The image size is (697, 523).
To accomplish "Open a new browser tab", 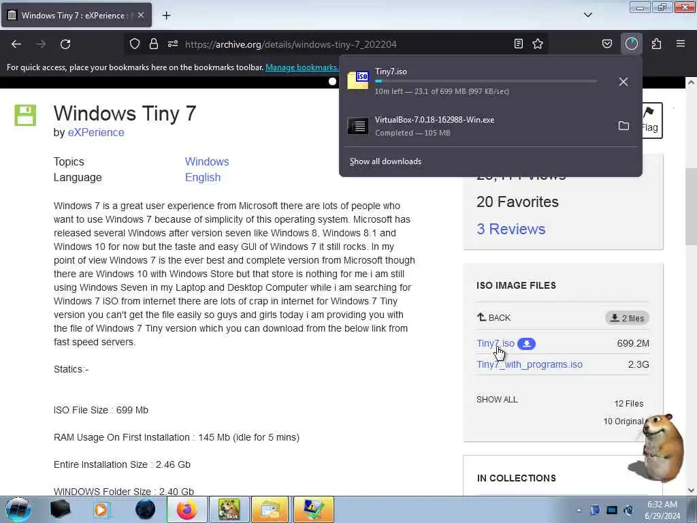I will pyautogui.click(x=166, y=16).
